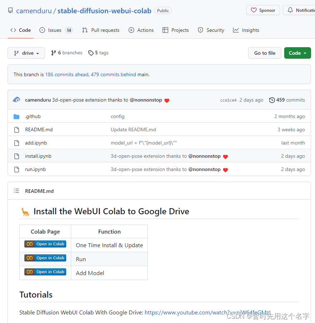The width and height of the screenshot is (315, 323).
Task: Open the latest commit message in header row
Action: tap(90, 100)
